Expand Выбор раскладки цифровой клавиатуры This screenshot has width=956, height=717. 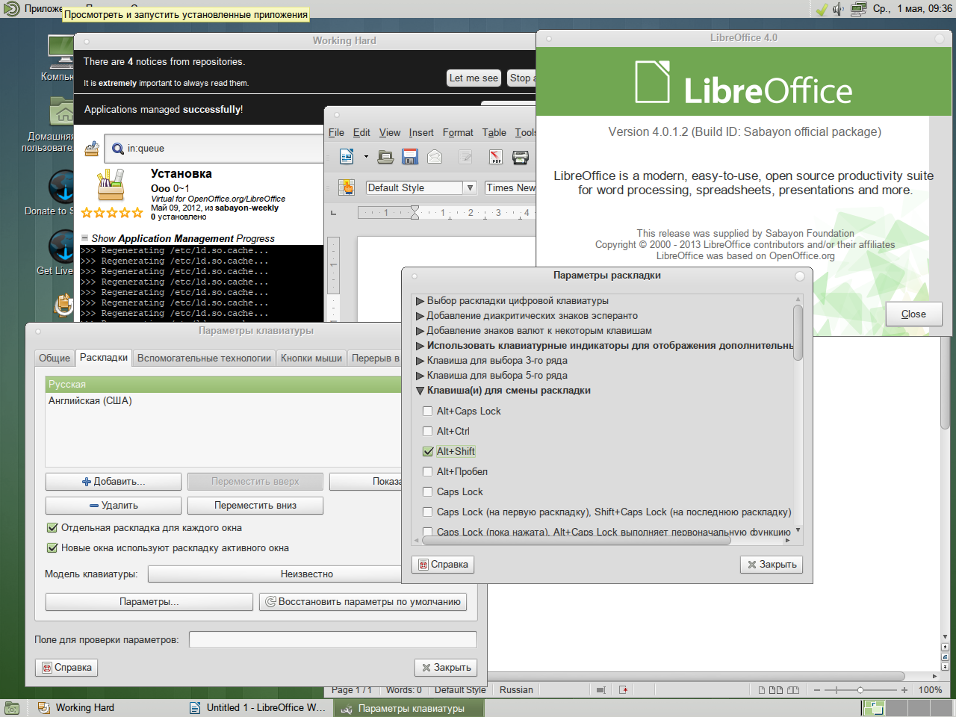click(x=420, y=301)
